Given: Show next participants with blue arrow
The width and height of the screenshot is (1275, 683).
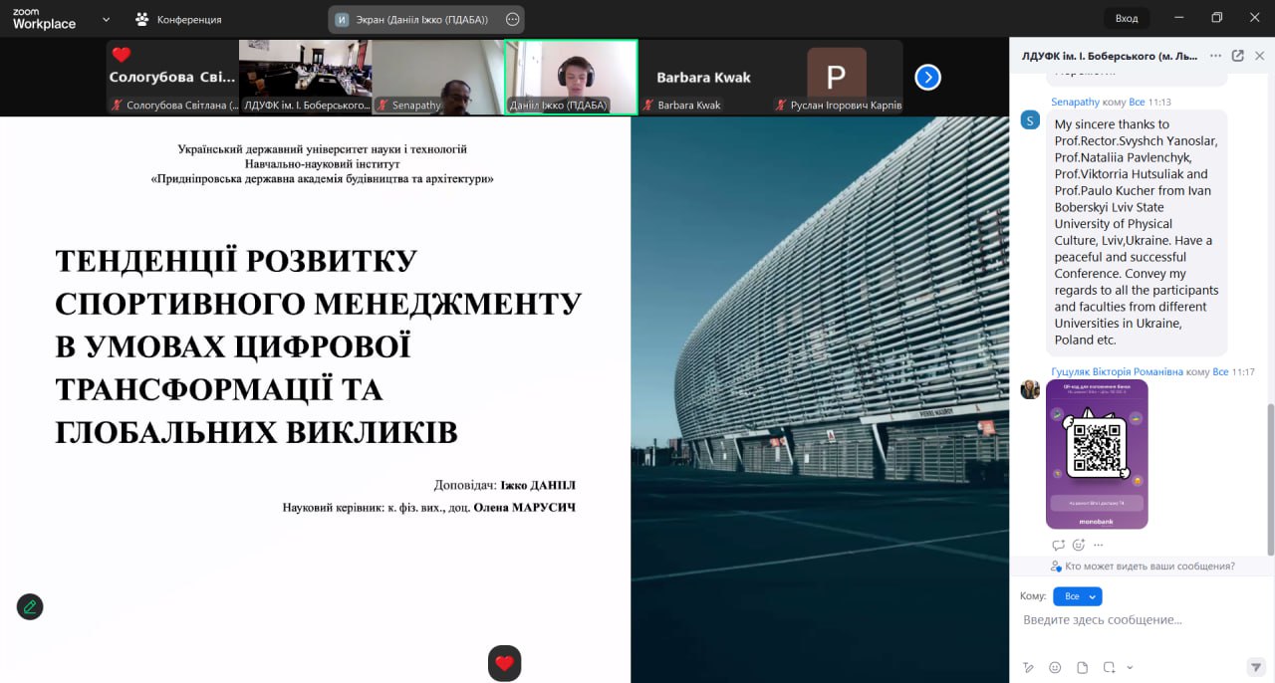Looking at the screenshot, I should click(927, 77).
